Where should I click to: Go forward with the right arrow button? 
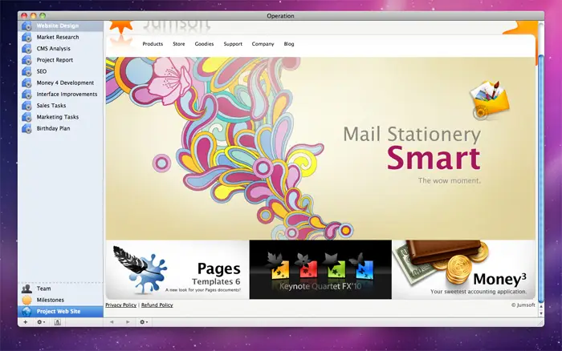128,322
